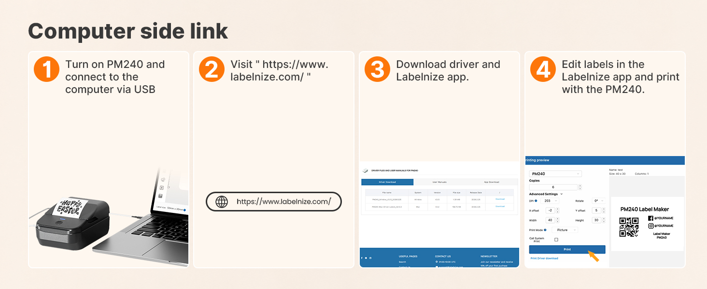Click the Width value field

pos(550,220)
